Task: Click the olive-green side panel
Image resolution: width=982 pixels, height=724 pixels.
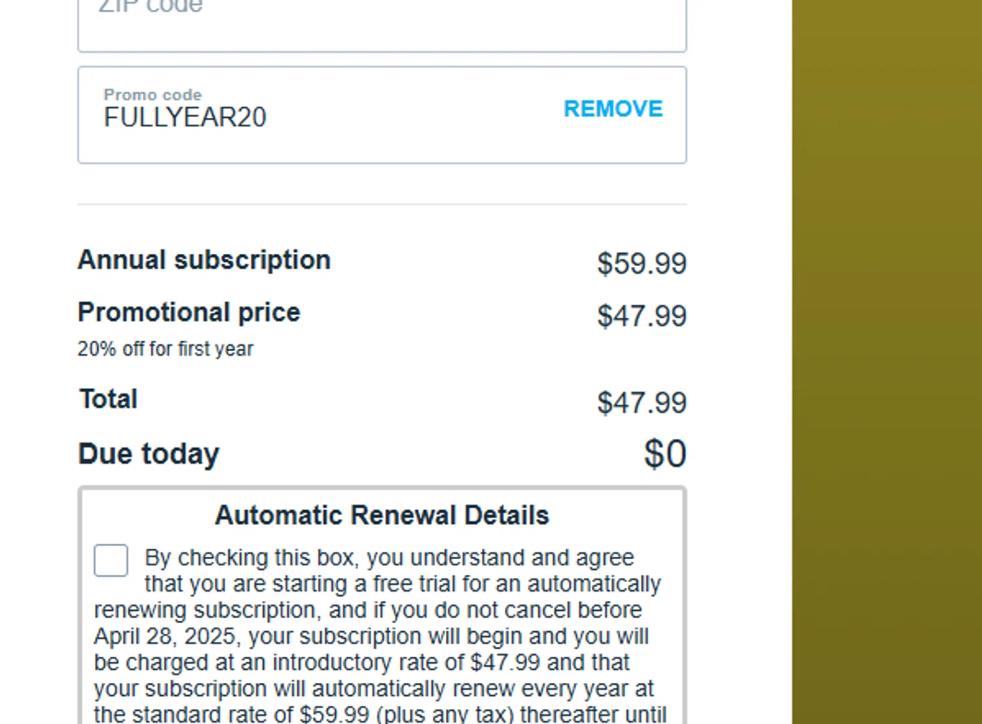Action: tap(886, 360)
